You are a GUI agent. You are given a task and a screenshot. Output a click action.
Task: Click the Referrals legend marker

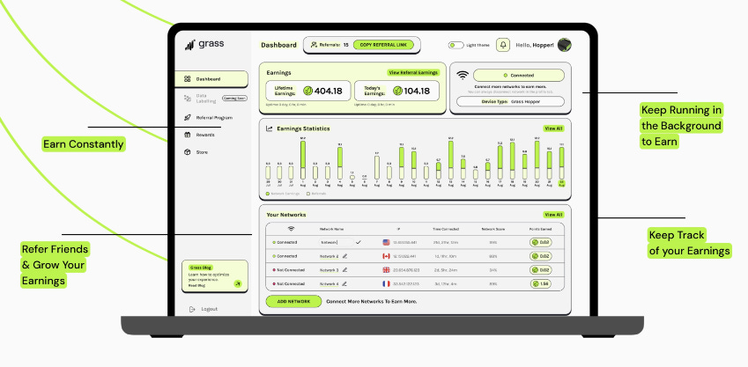coord(308,194)
